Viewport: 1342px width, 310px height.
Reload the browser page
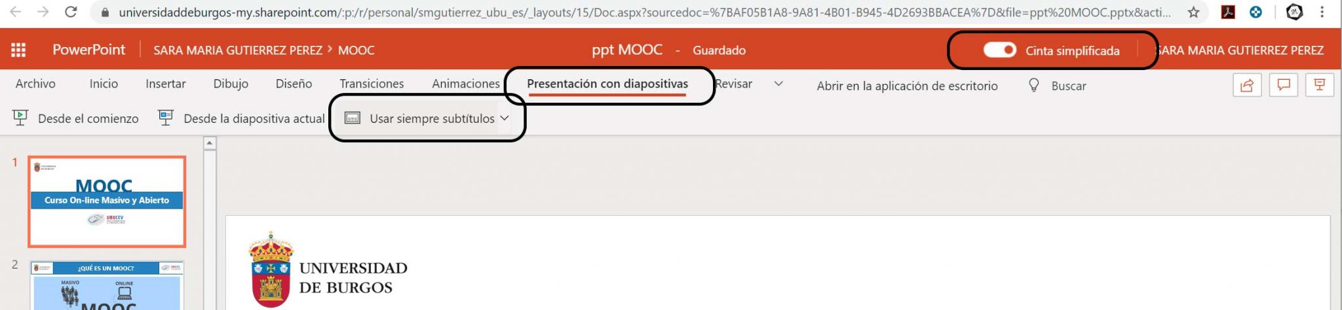click(x=71, y=12)
